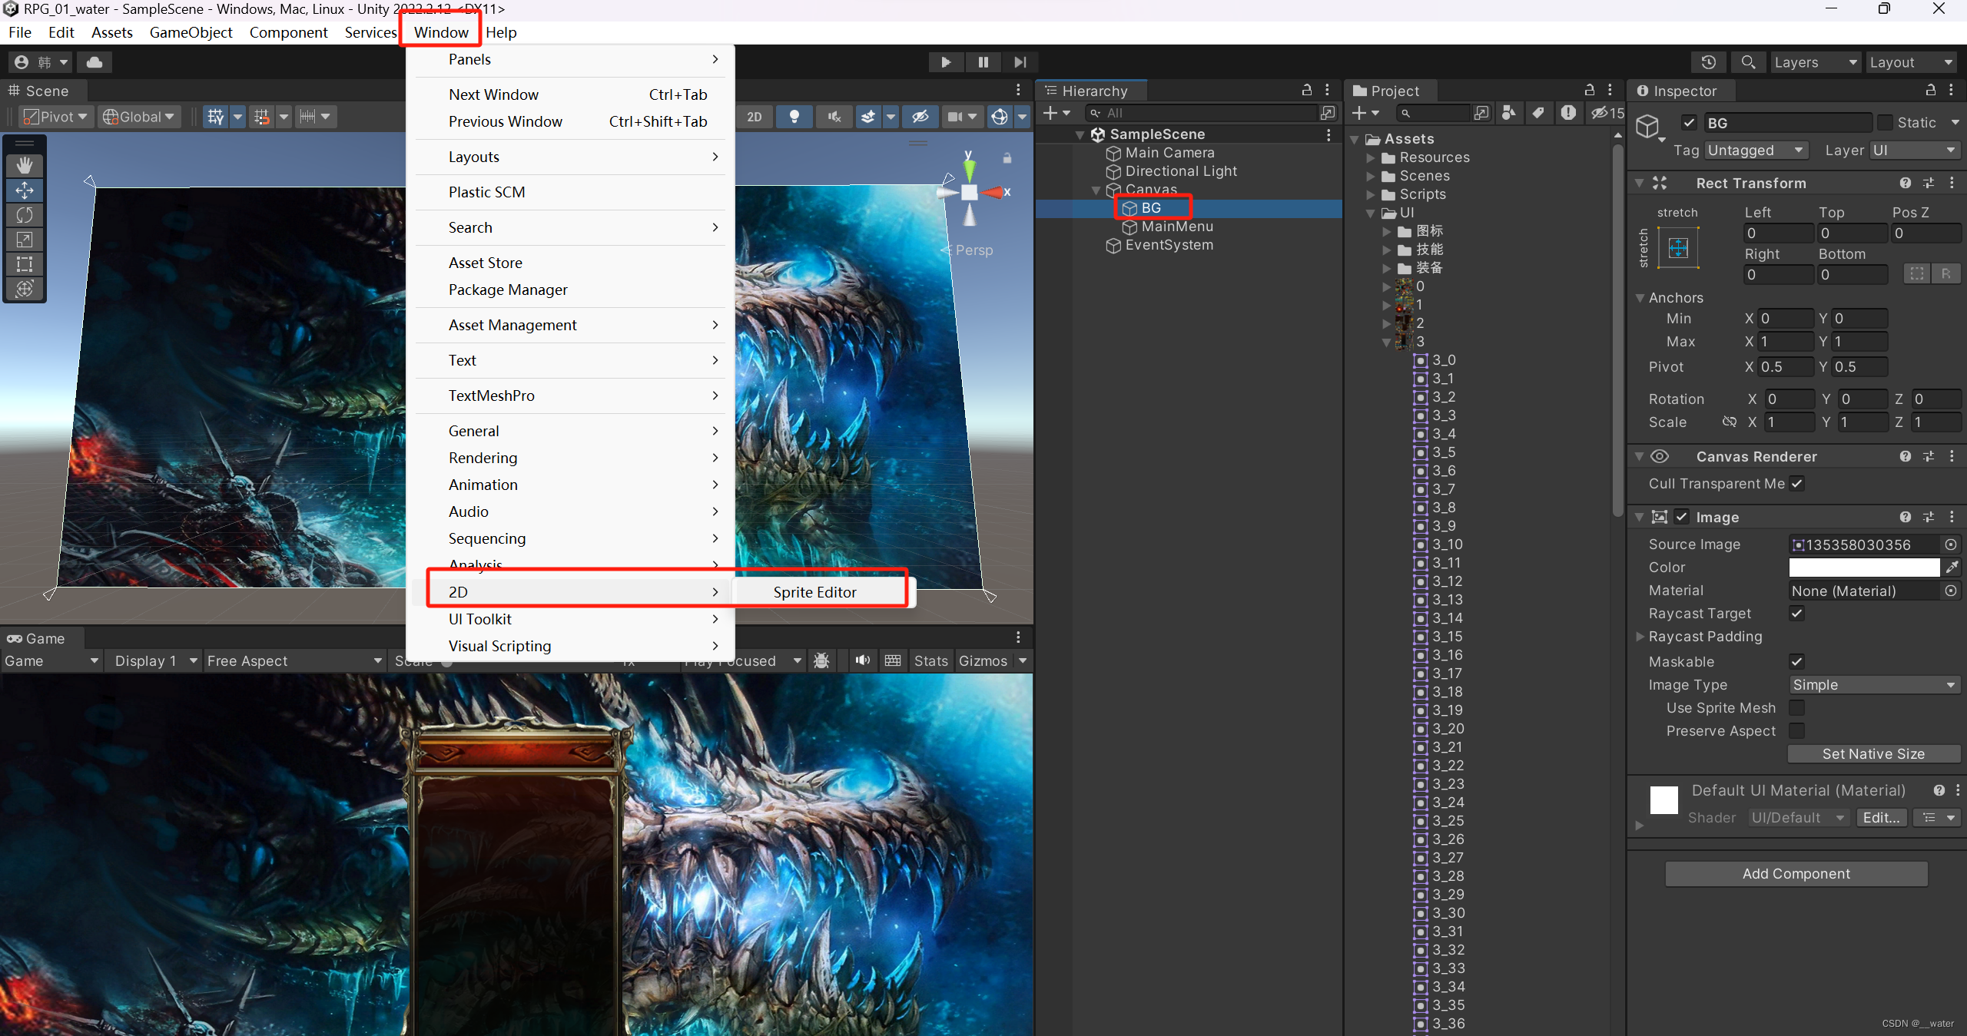Click the shader Edit... button
Image resolution: width=1967 pixels, height=1036 pixels.
(1881, 818)
